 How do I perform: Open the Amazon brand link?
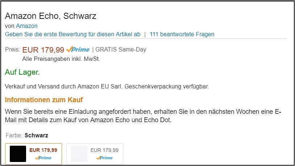26,26
